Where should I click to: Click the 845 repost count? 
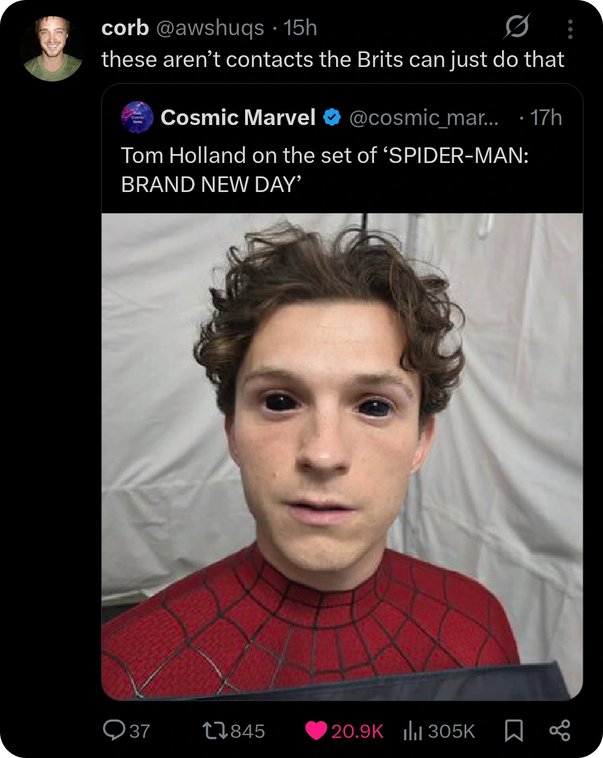coord(248,731)
